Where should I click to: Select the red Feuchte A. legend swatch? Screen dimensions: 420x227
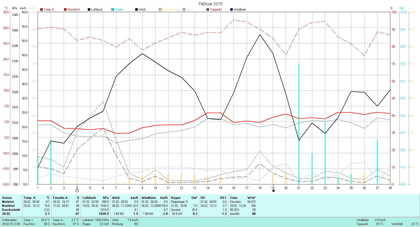click(x=65, y=9)
